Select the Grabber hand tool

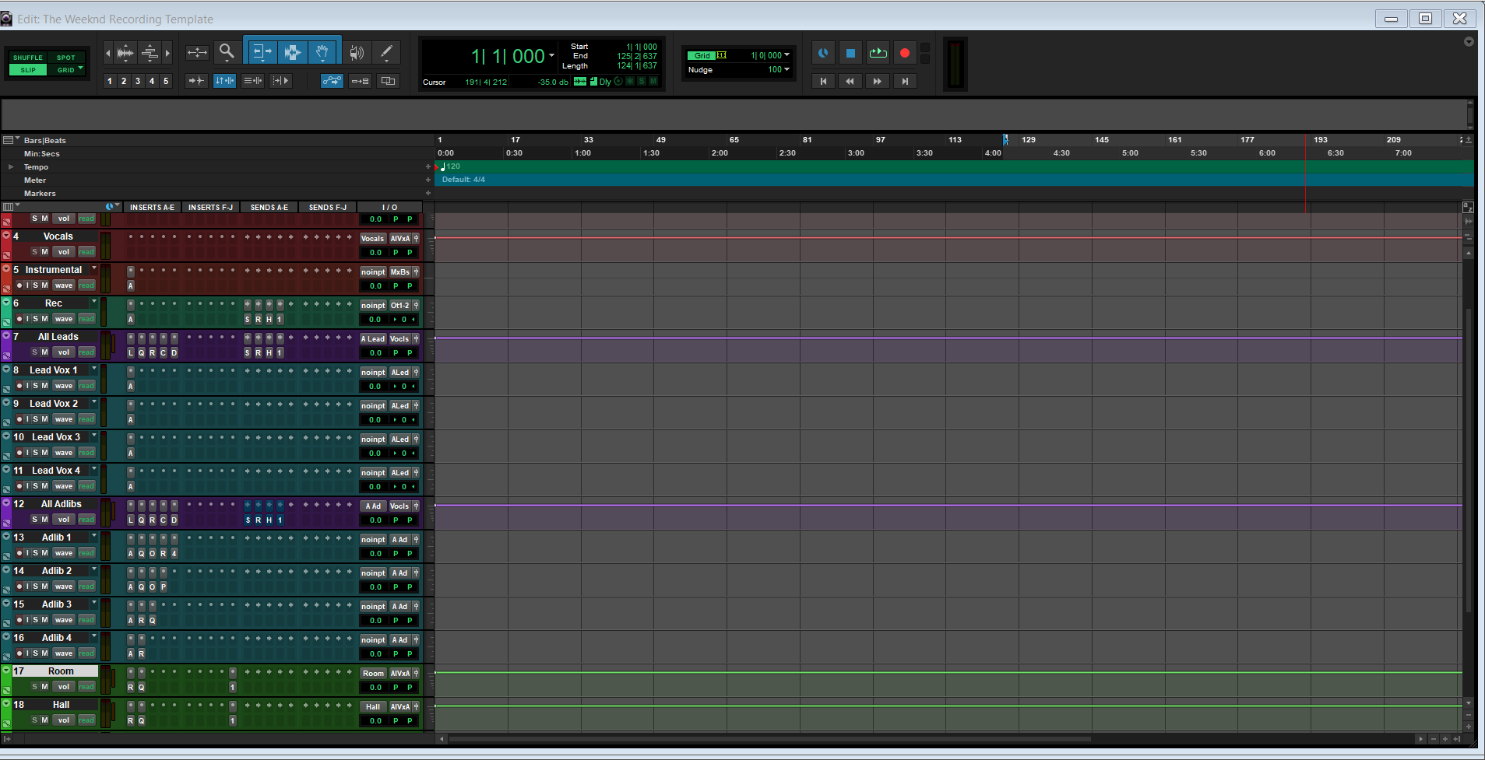coord(322,53)
